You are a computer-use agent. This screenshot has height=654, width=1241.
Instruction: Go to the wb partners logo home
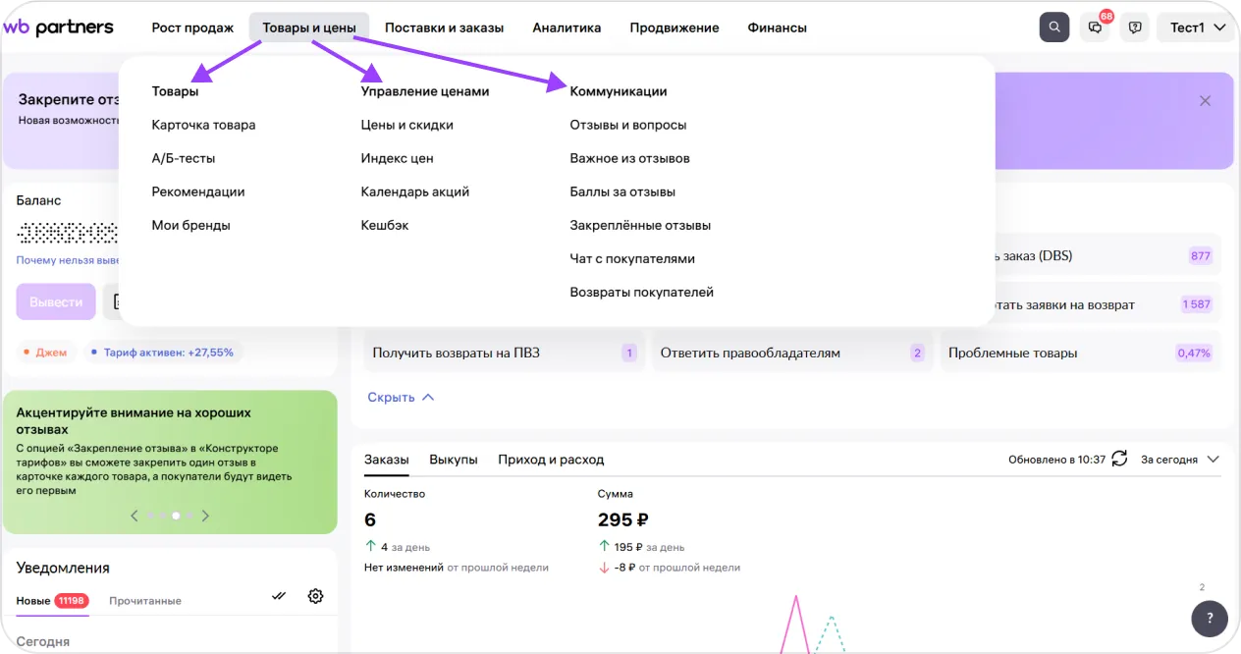pos(59,27)
